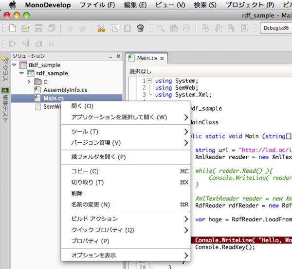Click the Step Out debug icon
The image size is (292, 269).
[38, 44]
